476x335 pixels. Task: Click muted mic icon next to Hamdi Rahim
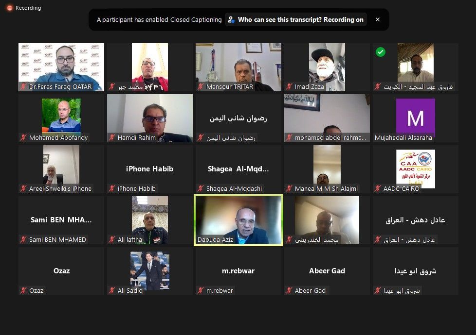[112, 137]
